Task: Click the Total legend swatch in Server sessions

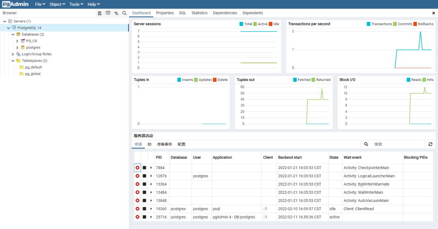Action: click(x=241, y=24)
